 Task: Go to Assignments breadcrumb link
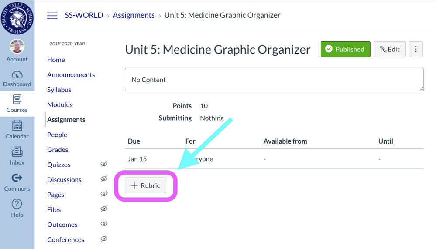pyautogui.click(x=134, y=15)
